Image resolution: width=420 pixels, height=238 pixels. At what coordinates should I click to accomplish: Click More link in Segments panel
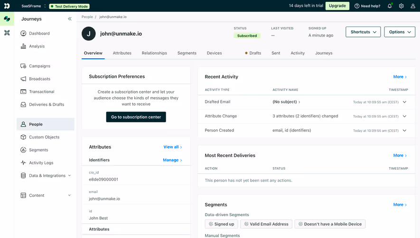(x=400, y=205)
